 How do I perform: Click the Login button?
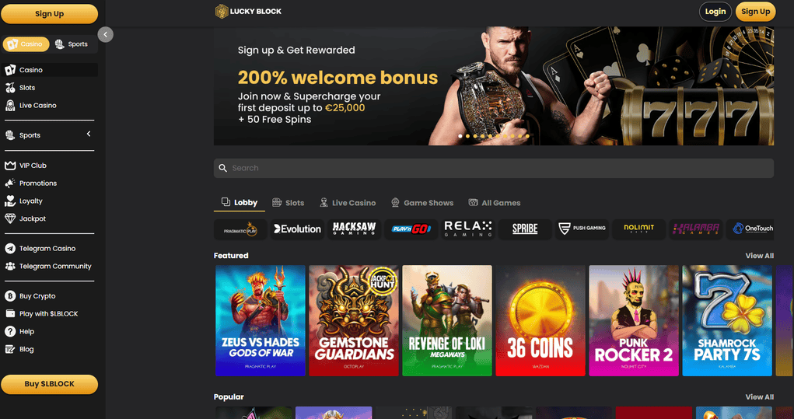pyautogui.click(x=715, y=12)
